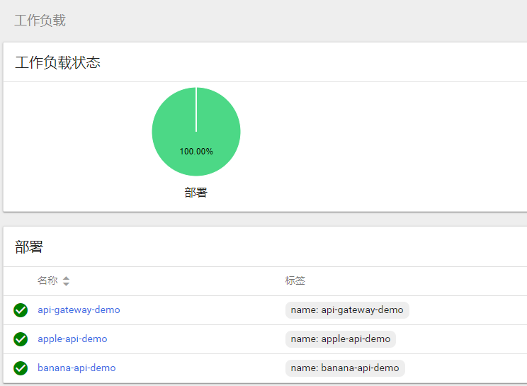
Task: Select the label chip name: banana-api-demo
Action: click(x=345, y=368)
